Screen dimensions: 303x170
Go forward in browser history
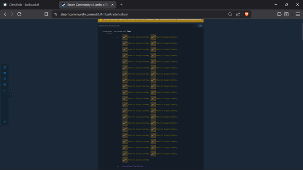click(12, 14)
